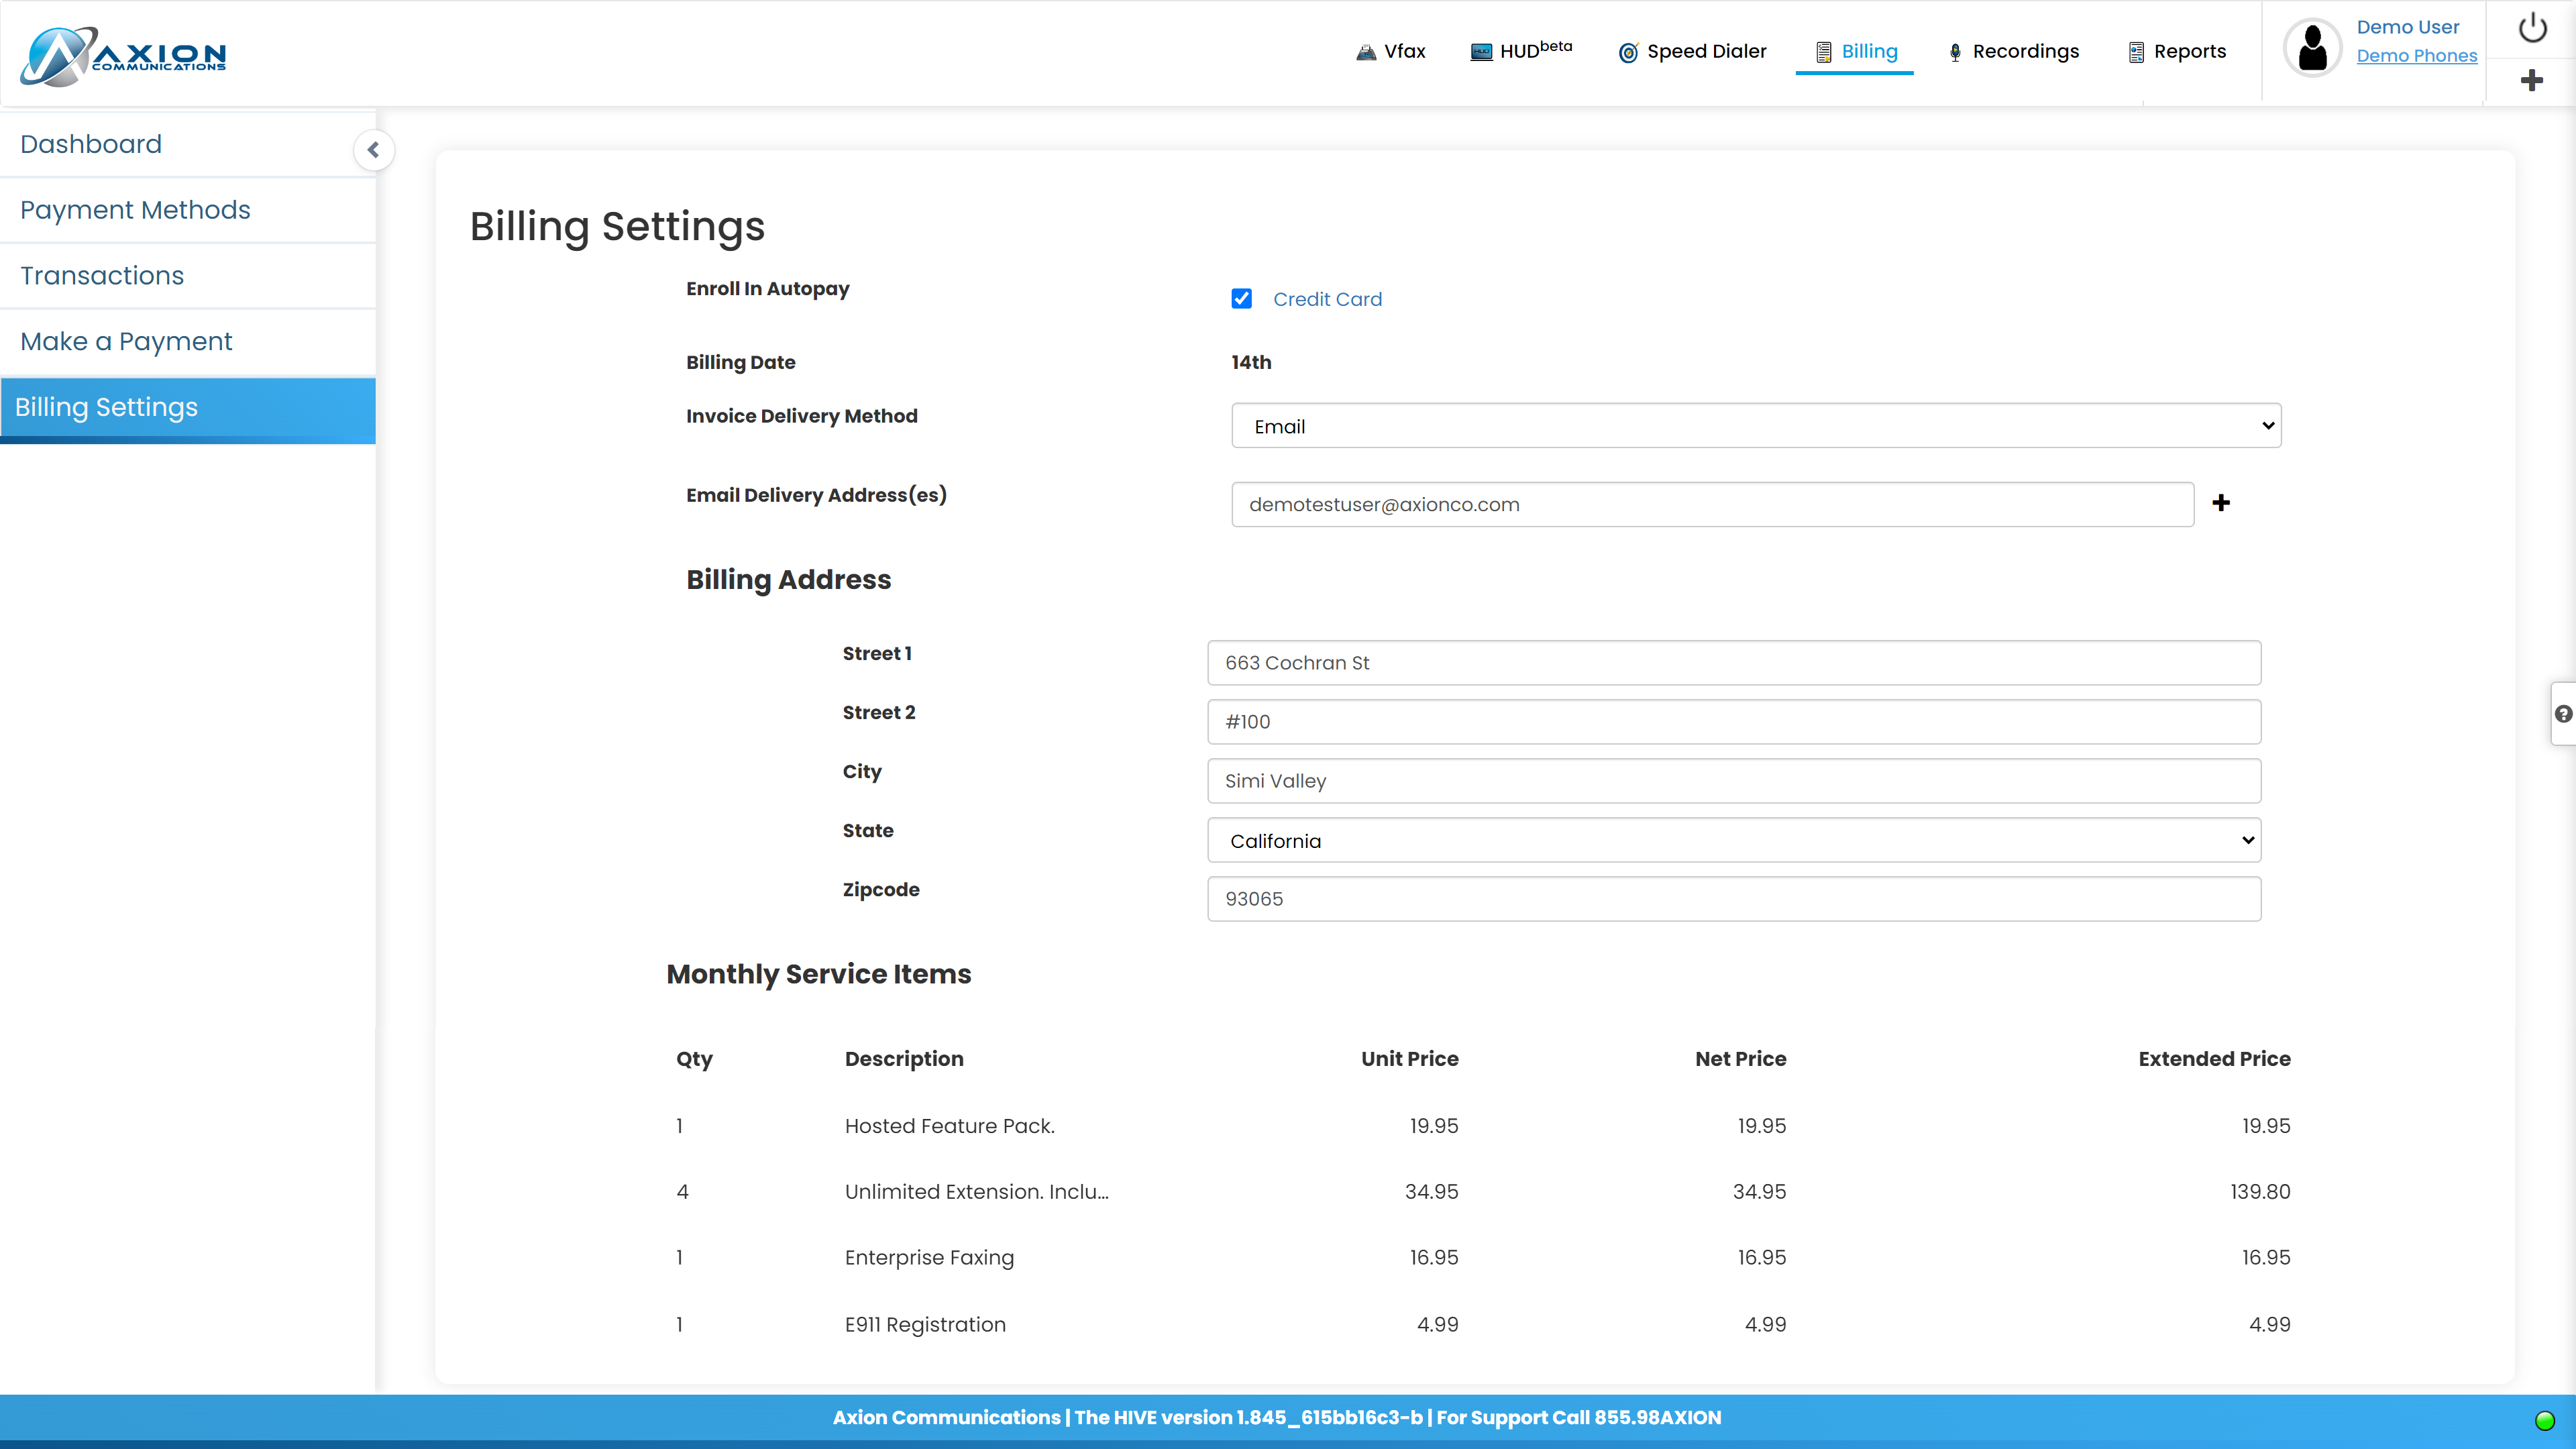Viewport: 2576px width, 1449px height.
Task: Click the City field with Simi Valley
Action: [1734, 781]
